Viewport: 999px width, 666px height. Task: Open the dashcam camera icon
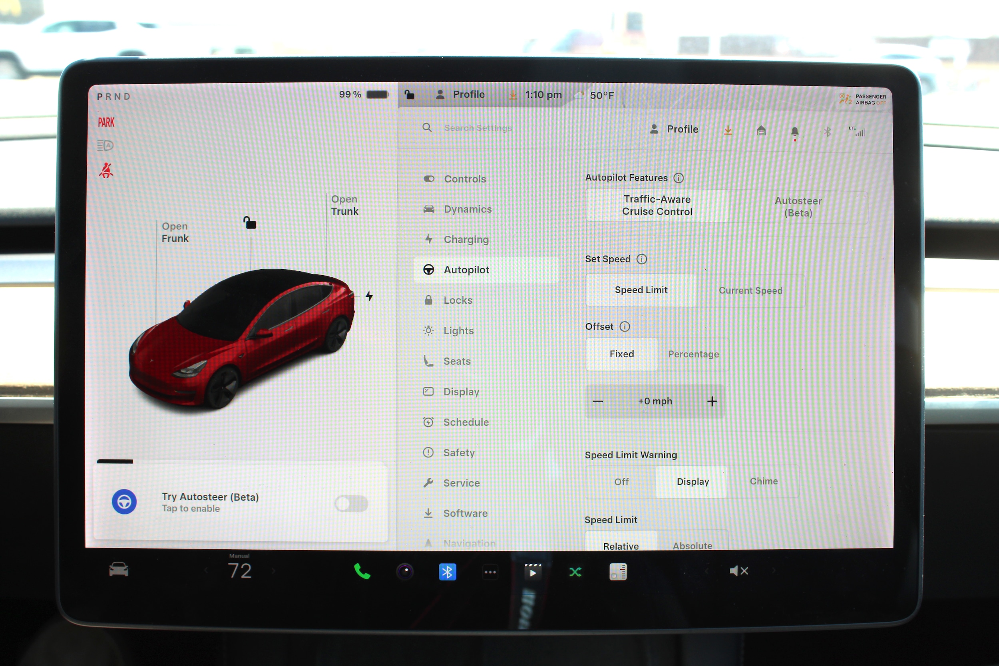point(405,572)
